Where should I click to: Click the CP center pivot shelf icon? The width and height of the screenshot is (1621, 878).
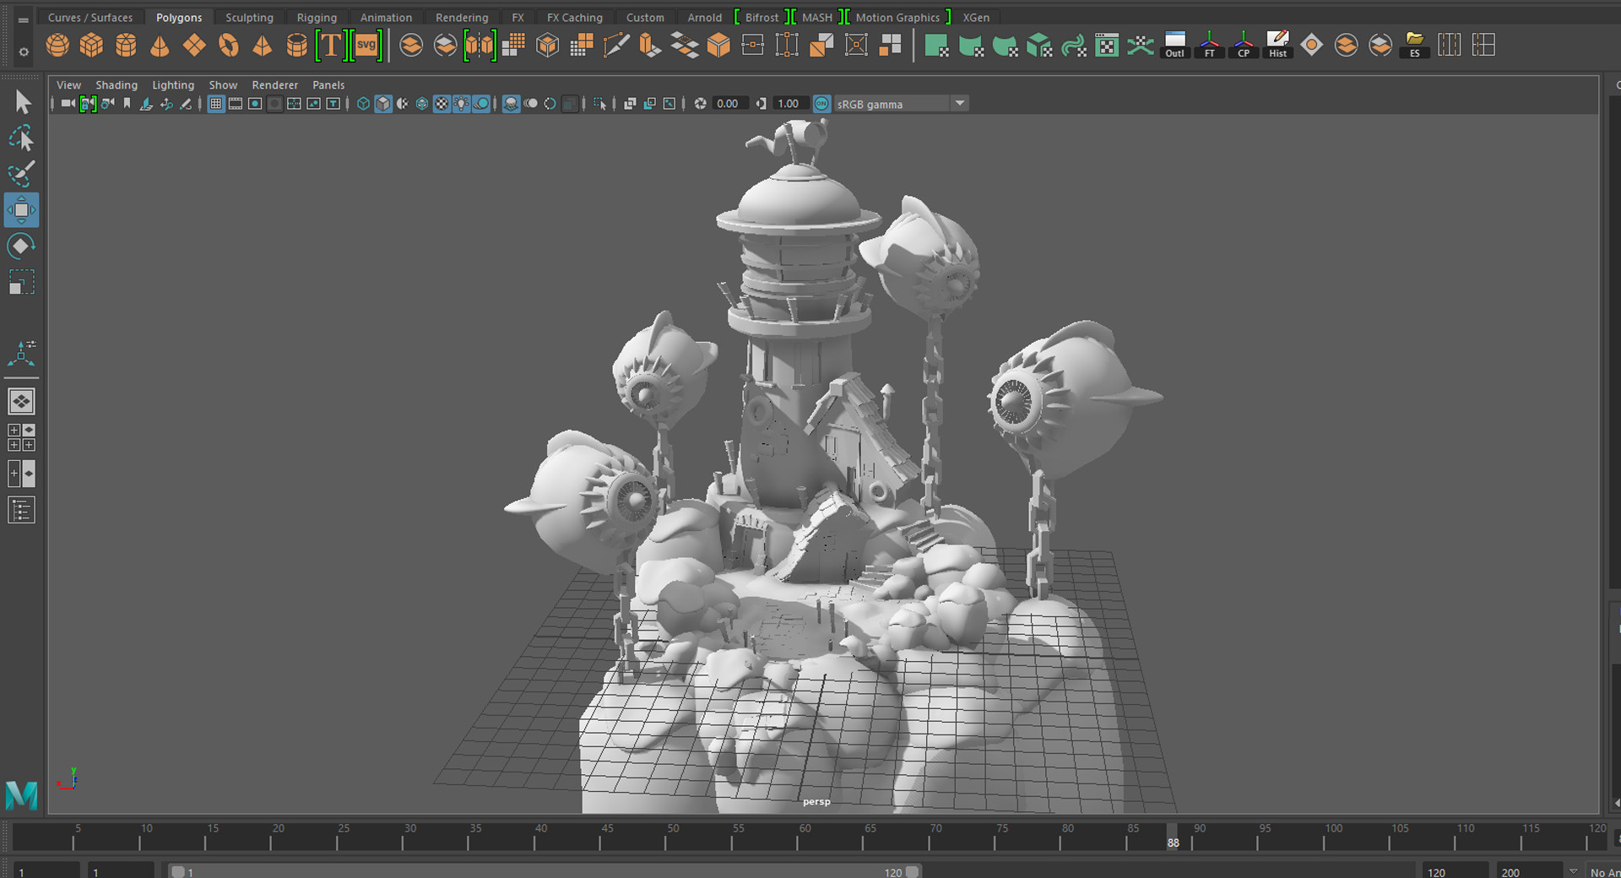[1244, 45]
